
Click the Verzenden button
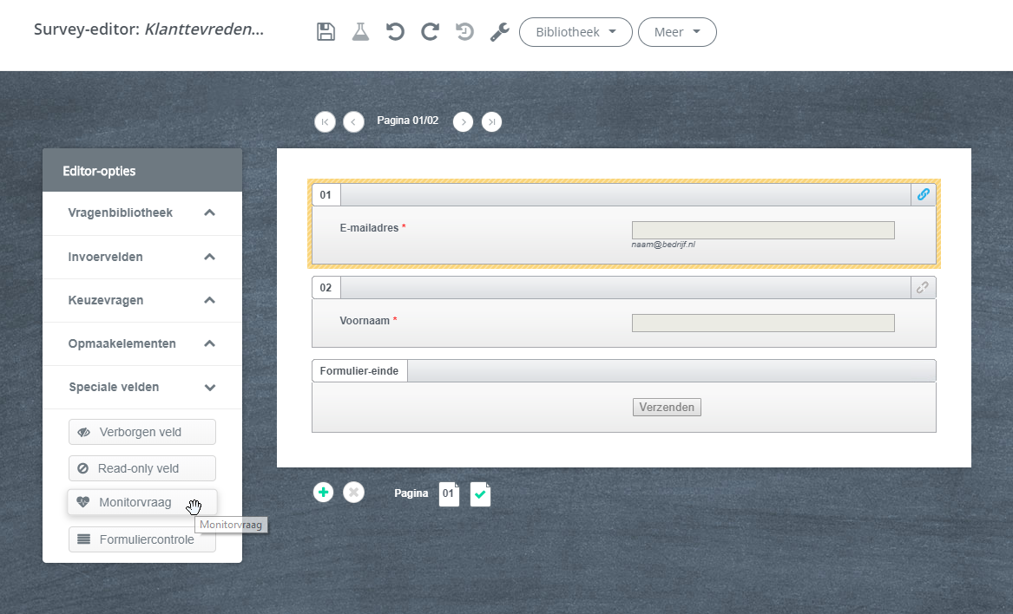667,407
